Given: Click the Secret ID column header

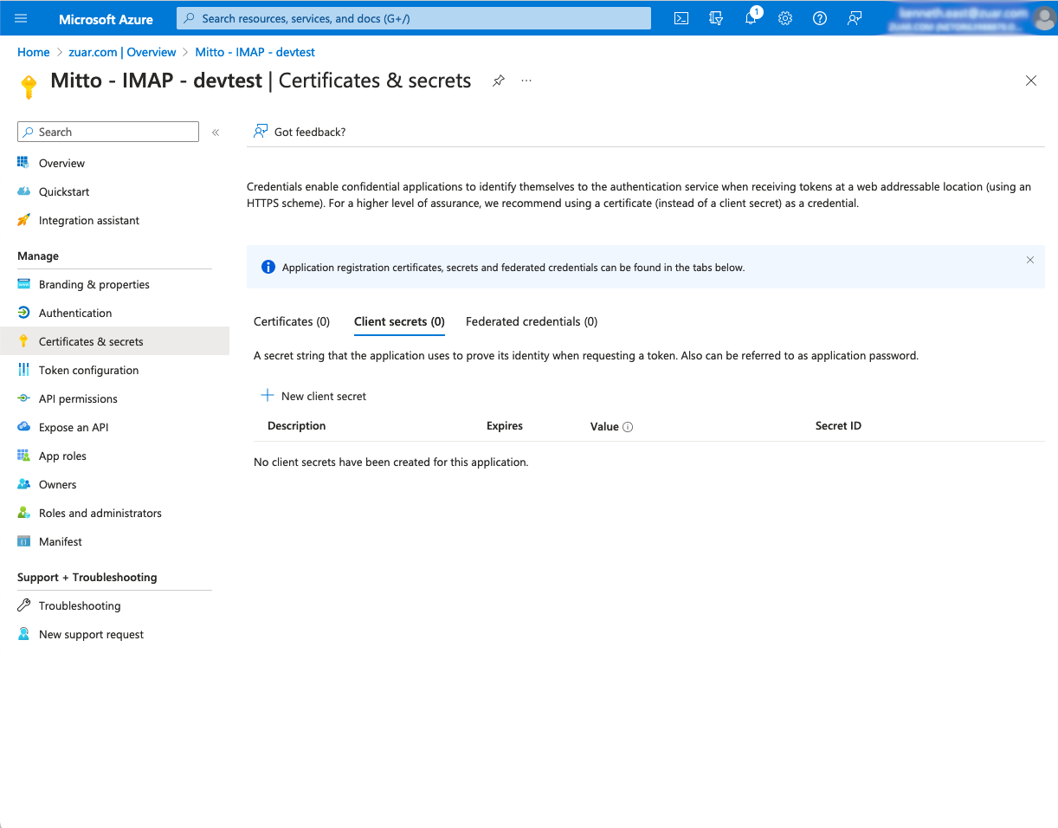Looking at the screenshot, I should [838, 426].
